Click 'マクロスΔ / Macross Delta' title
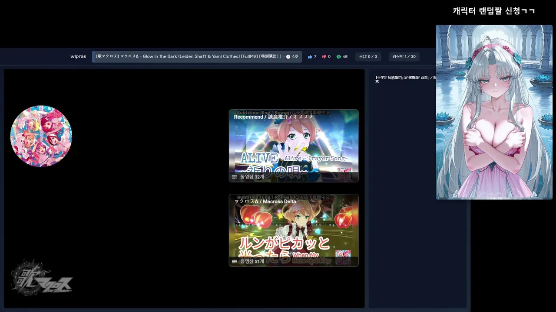The height and width of the screenshot is (312, 556). pos(265,201)
